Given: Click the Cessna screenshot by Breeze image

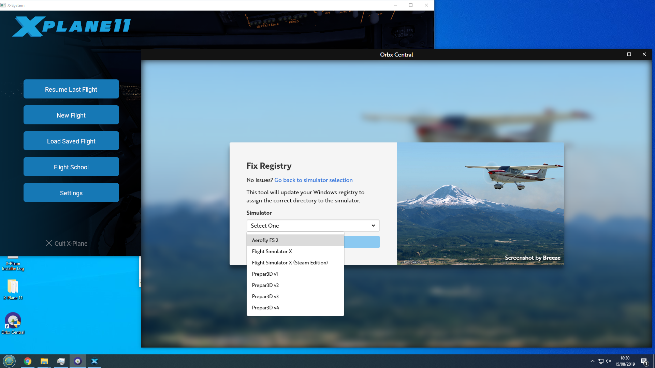Looking at the screenshot, I should [480, 204].
